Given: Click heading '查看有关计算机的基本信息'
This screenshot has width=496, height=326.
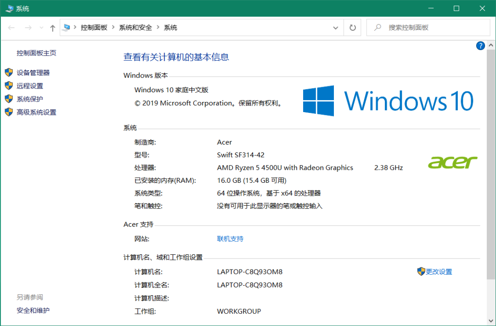Looking at the screenshot, I should [176, 57].
